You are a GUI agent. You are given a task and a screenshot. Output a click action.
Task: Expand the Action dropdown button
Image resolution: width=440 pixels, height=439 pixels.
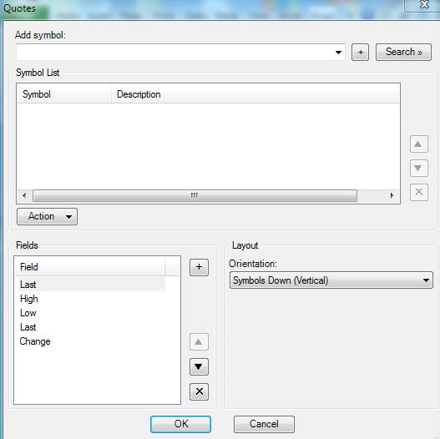pos(47,216)
